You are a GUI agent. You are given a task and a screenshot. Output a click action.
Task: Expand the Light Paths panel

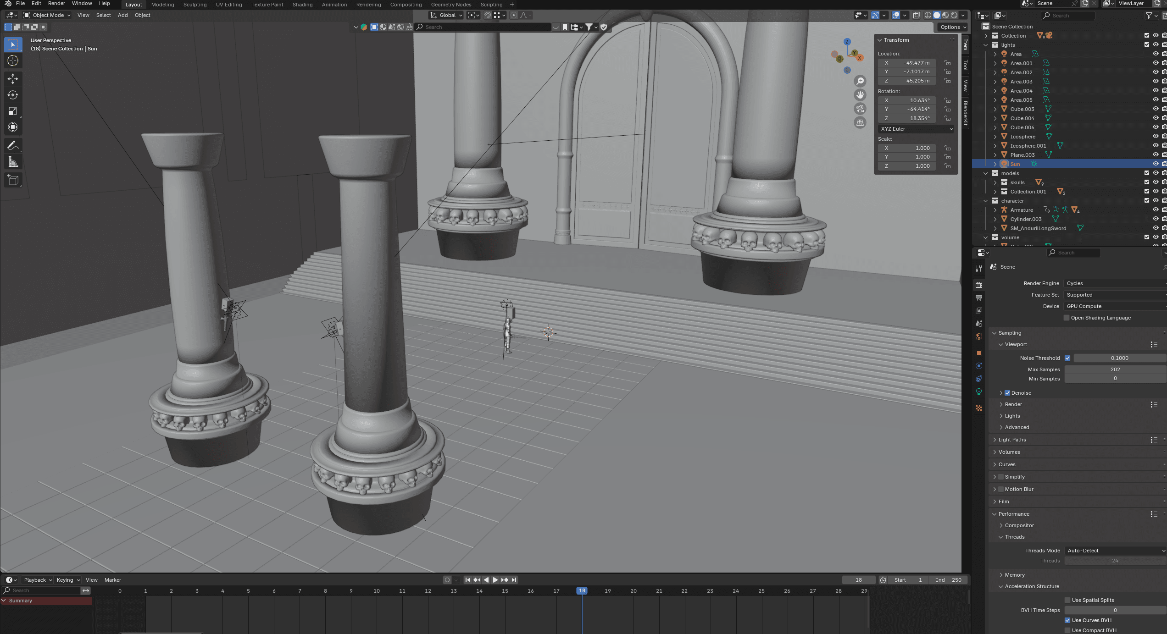tap(1012, 440)
